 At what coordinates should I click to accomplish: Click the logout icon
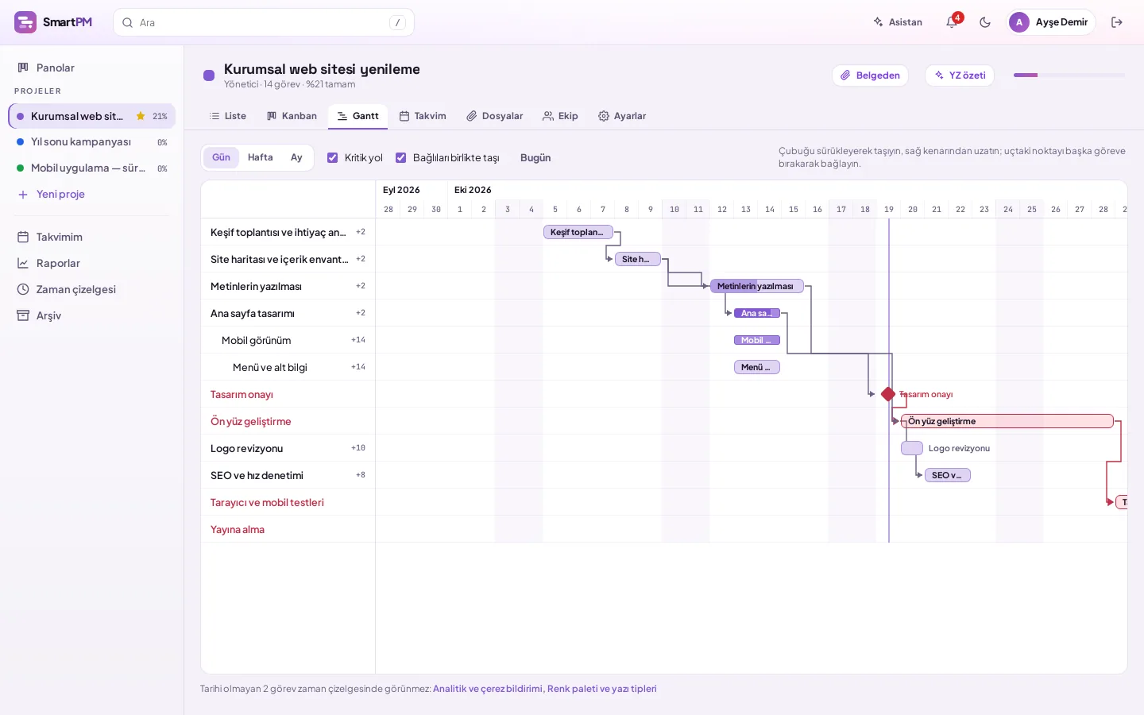[1117, 22]
